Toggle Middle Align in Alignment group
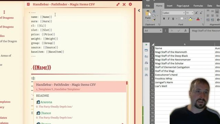Screen dimensions: 220x124 point(212,11)
